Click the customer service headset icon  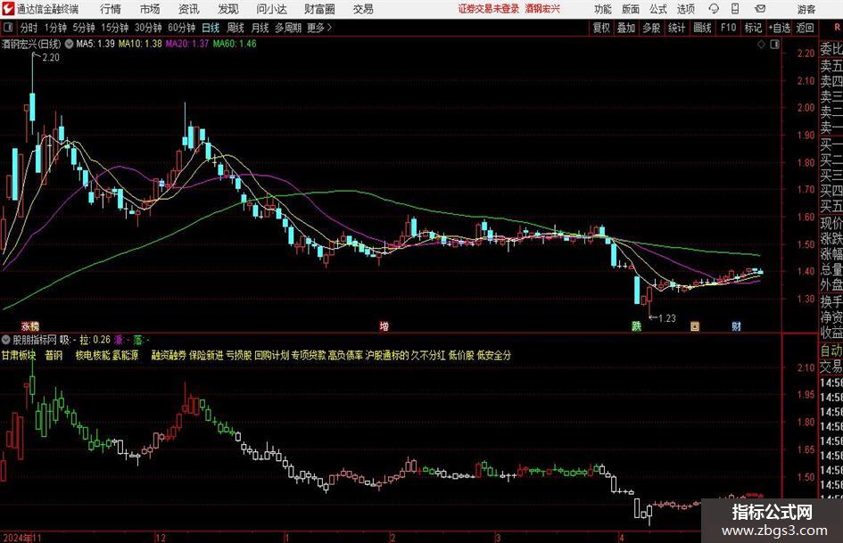(x=714, y=9)
